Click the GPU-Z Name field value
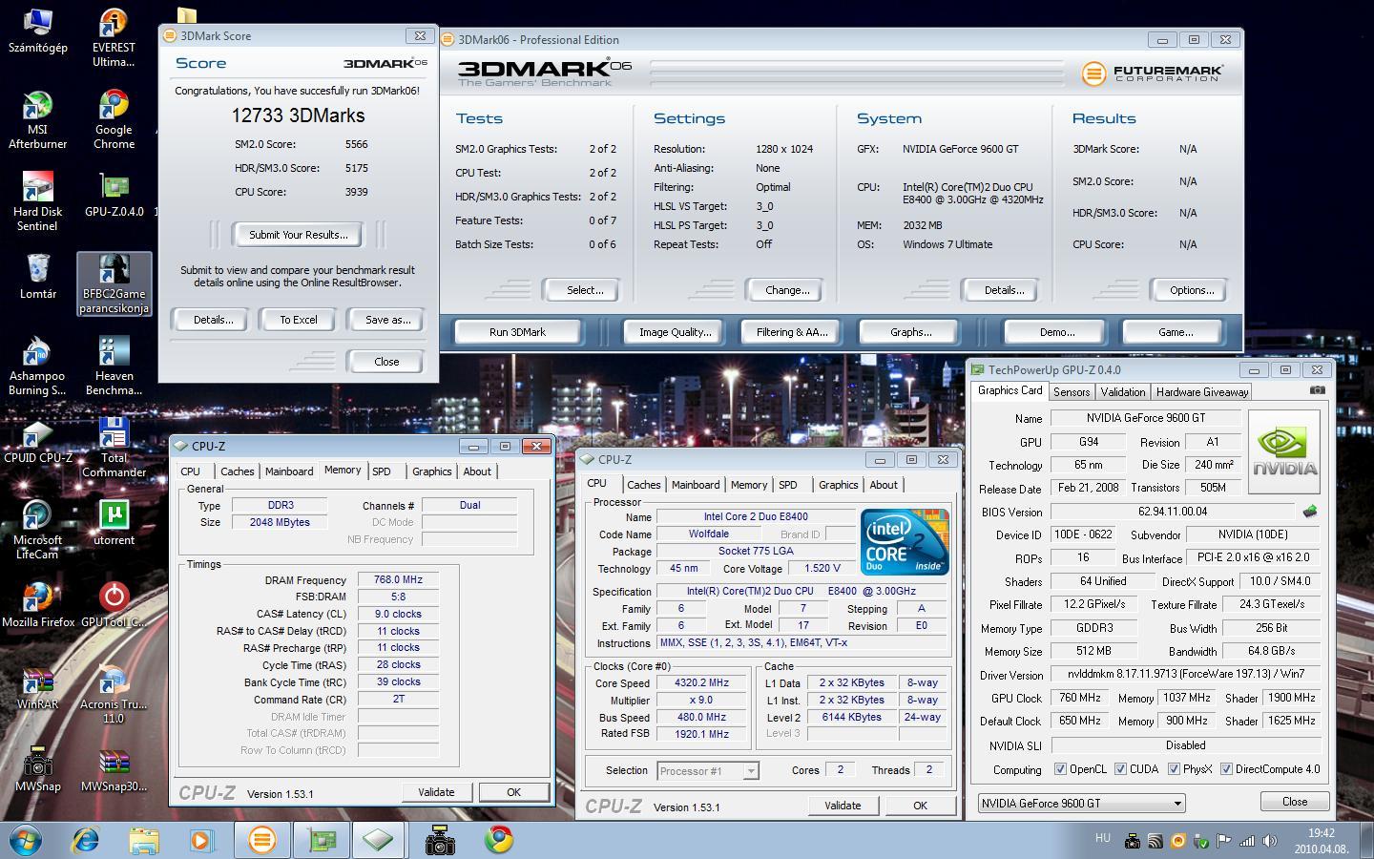 [x=1145, y=418]
